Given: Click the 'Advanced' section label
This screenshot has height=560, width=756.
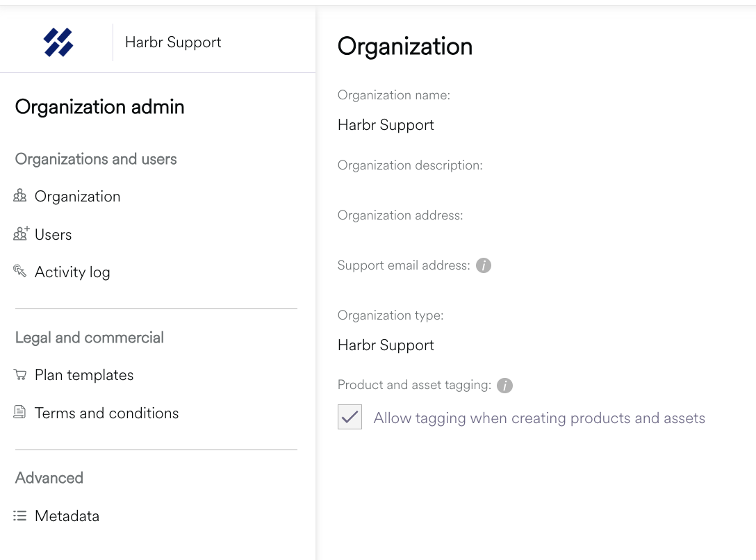Looking at the screenshot, I should (49, 477).
